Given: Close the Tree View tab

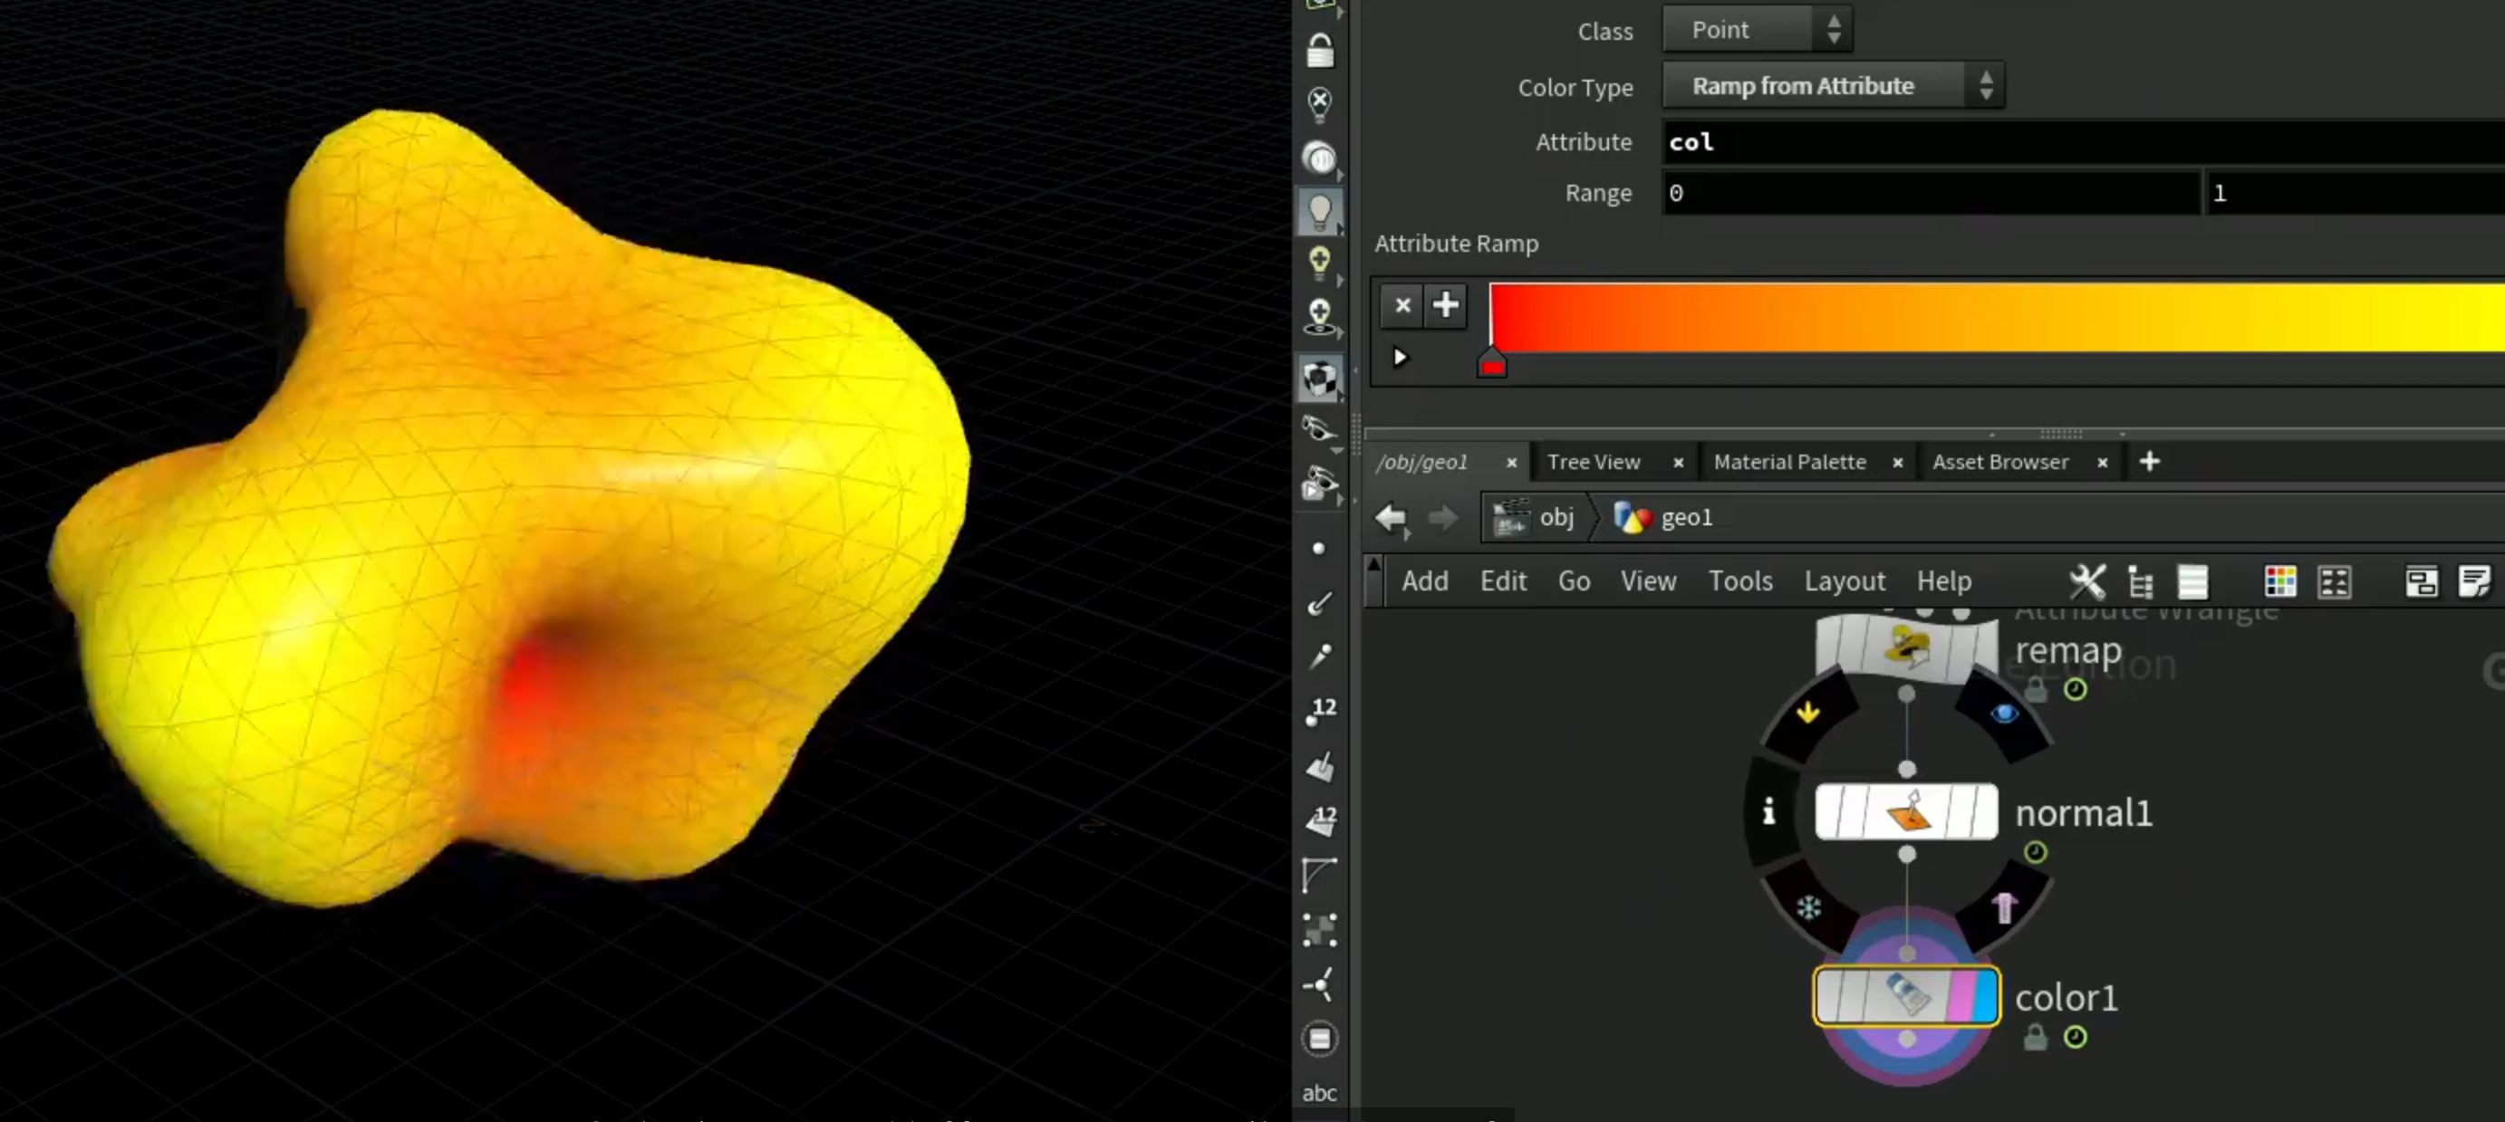Looking at the screenshot, I should point(1678,463).
